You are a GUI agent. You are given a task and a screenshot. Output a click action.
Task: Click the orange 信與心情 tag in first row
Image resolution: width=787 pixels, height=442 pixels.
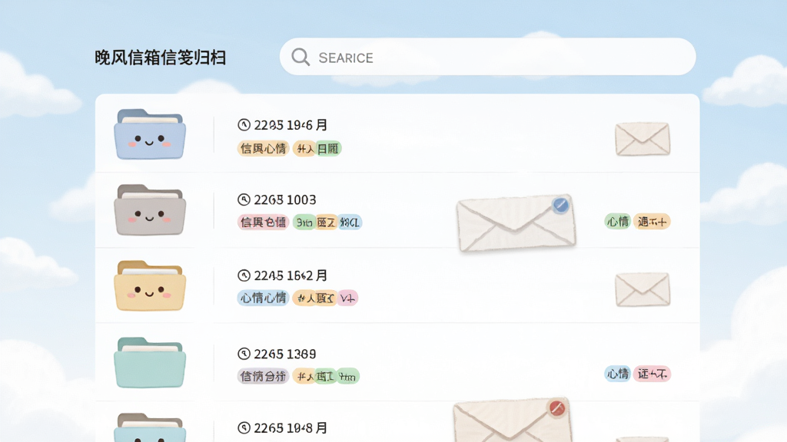point(263,148)
